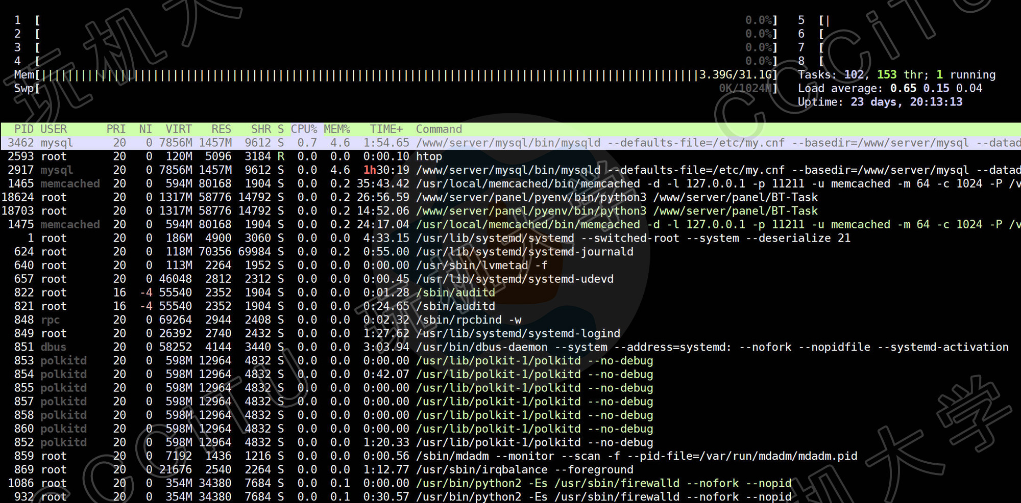Image resolution: width=1021 pixels, height=503 pixels.
Task: Click the TIME+ column header
Action: point(386,129)
